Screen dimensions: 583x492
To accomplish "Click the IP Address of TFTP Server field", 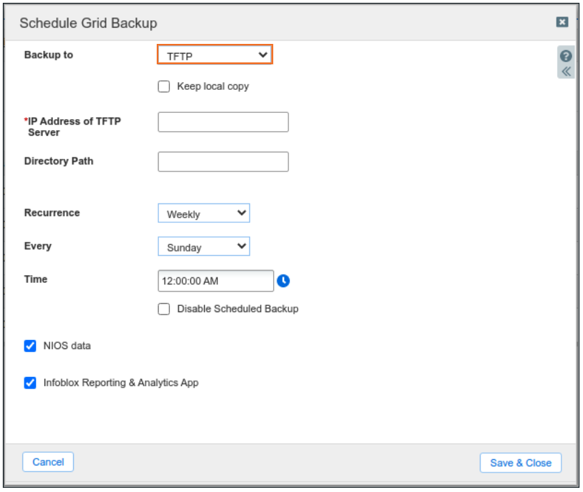I will click(223, 121).
